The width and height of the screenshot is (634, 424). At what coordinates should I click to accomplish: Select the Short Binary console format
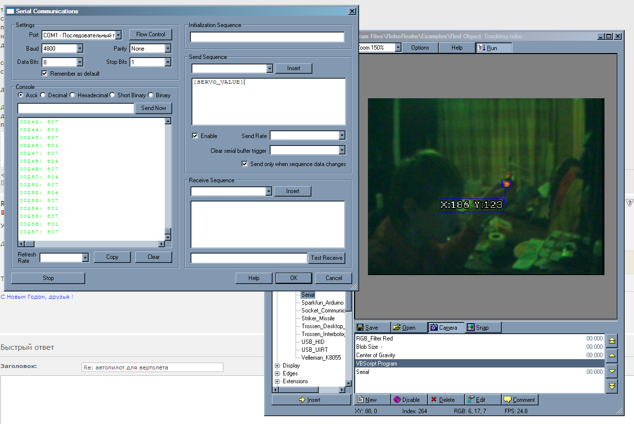coord(113,95)
